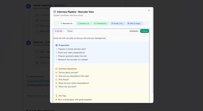Toggle 'Send polite' checkbox in background page
The height and width of the screenshot is (111, 203).
coord(37,57)
